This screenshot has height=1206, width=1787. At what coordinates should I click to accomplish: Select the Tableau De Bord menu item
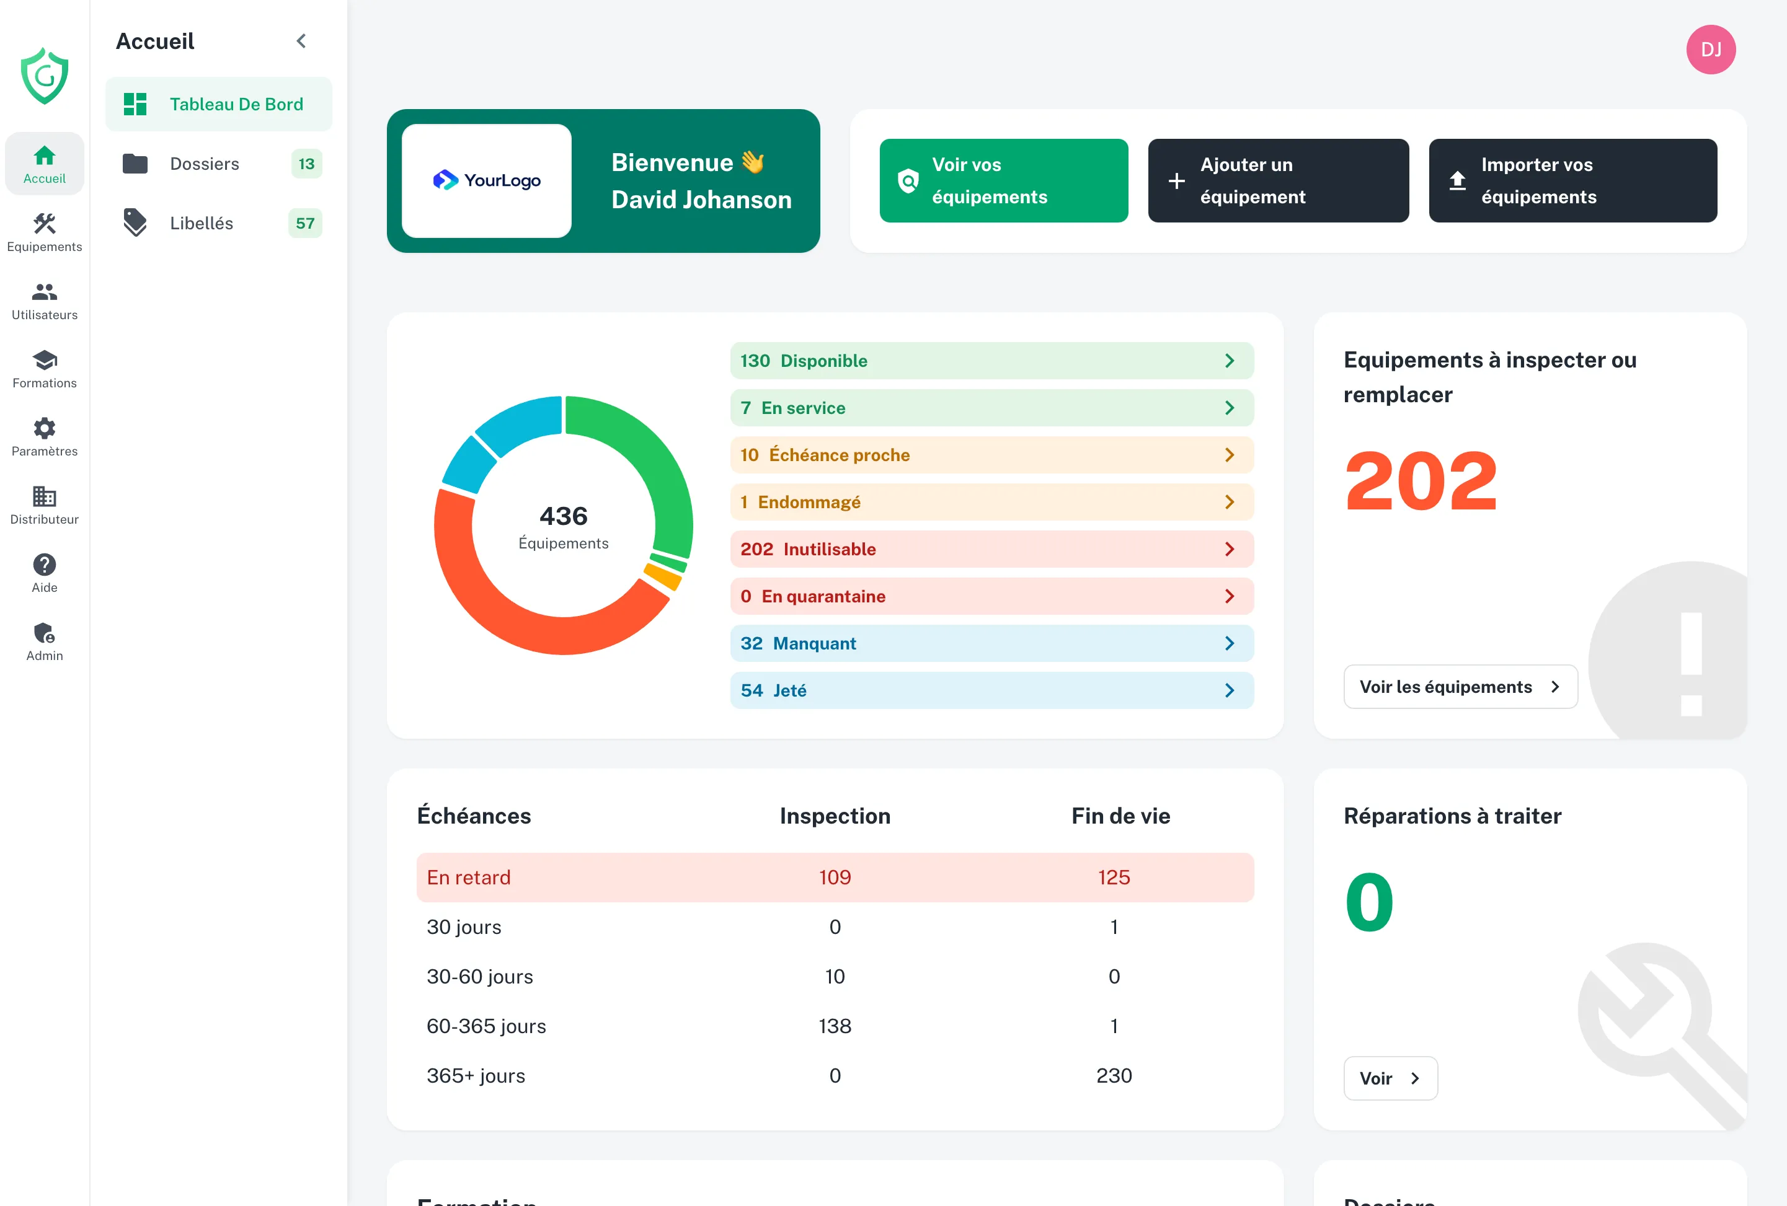tap(219, 103)
